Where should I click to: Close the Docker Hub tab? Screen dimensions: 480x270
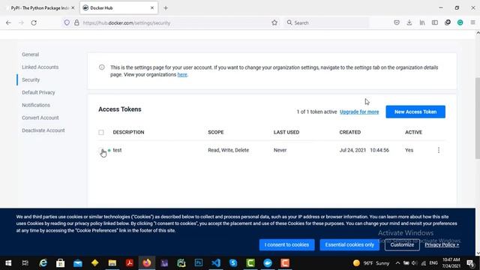pos(152,8)
